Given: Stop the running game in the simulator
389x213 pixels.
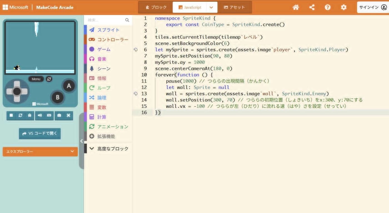Looking at the screenshot, I should pyautogui.click(x=11, y=116).
